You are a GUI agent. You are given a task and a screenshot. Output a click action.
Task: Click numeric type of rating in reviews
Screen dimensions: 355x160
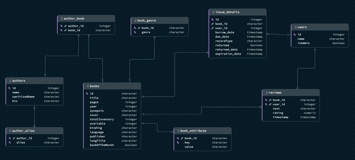pos(309,113)
